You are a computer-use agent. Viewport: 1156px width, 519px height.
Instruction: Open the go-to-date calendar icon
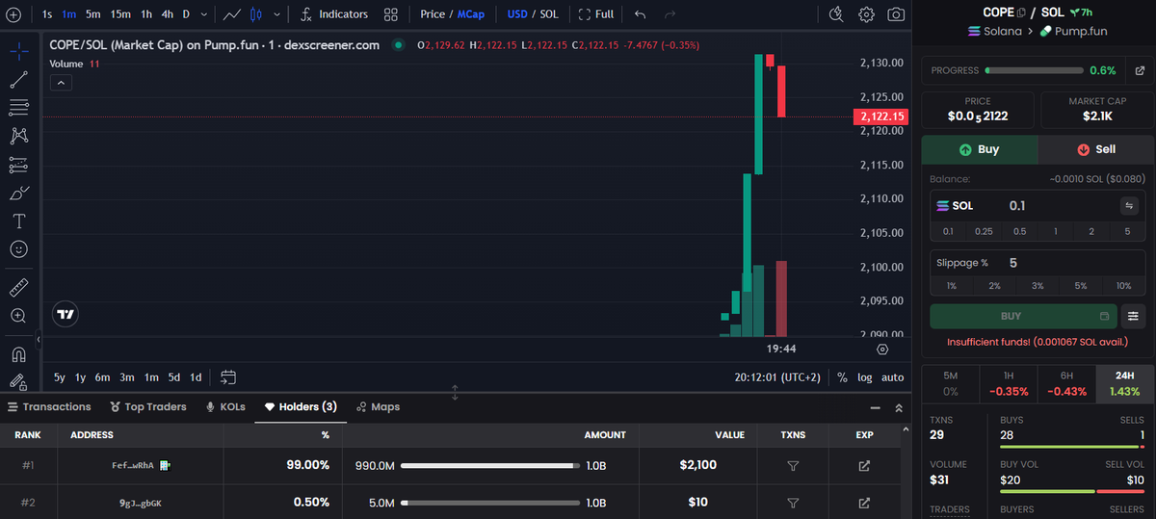[x=228, y=377]
